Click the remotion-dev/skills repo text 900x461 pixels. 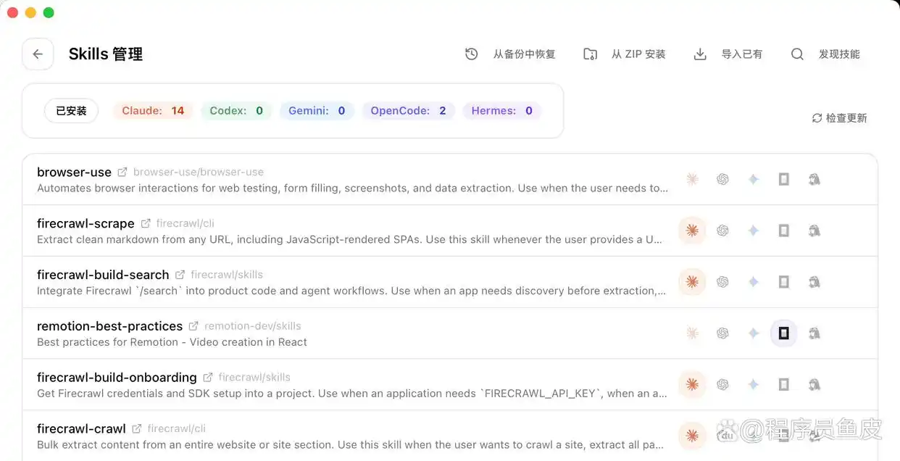pyautogui.click(x=253, y=326)
